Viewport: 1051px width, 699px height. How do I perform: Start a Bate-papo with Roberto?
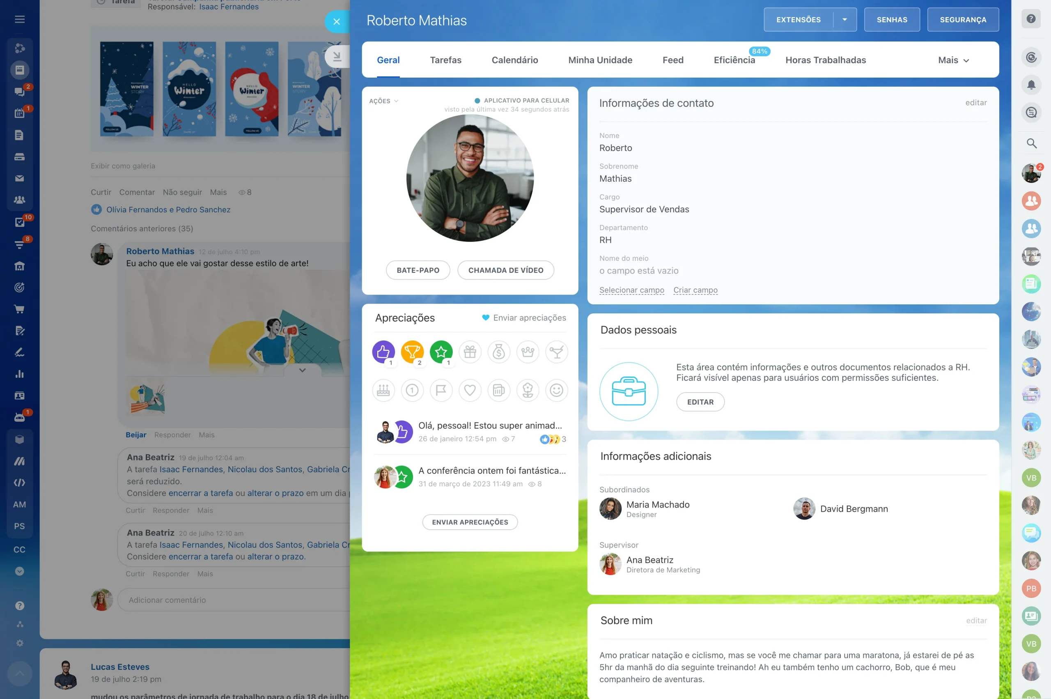click(x=418, y=270)
